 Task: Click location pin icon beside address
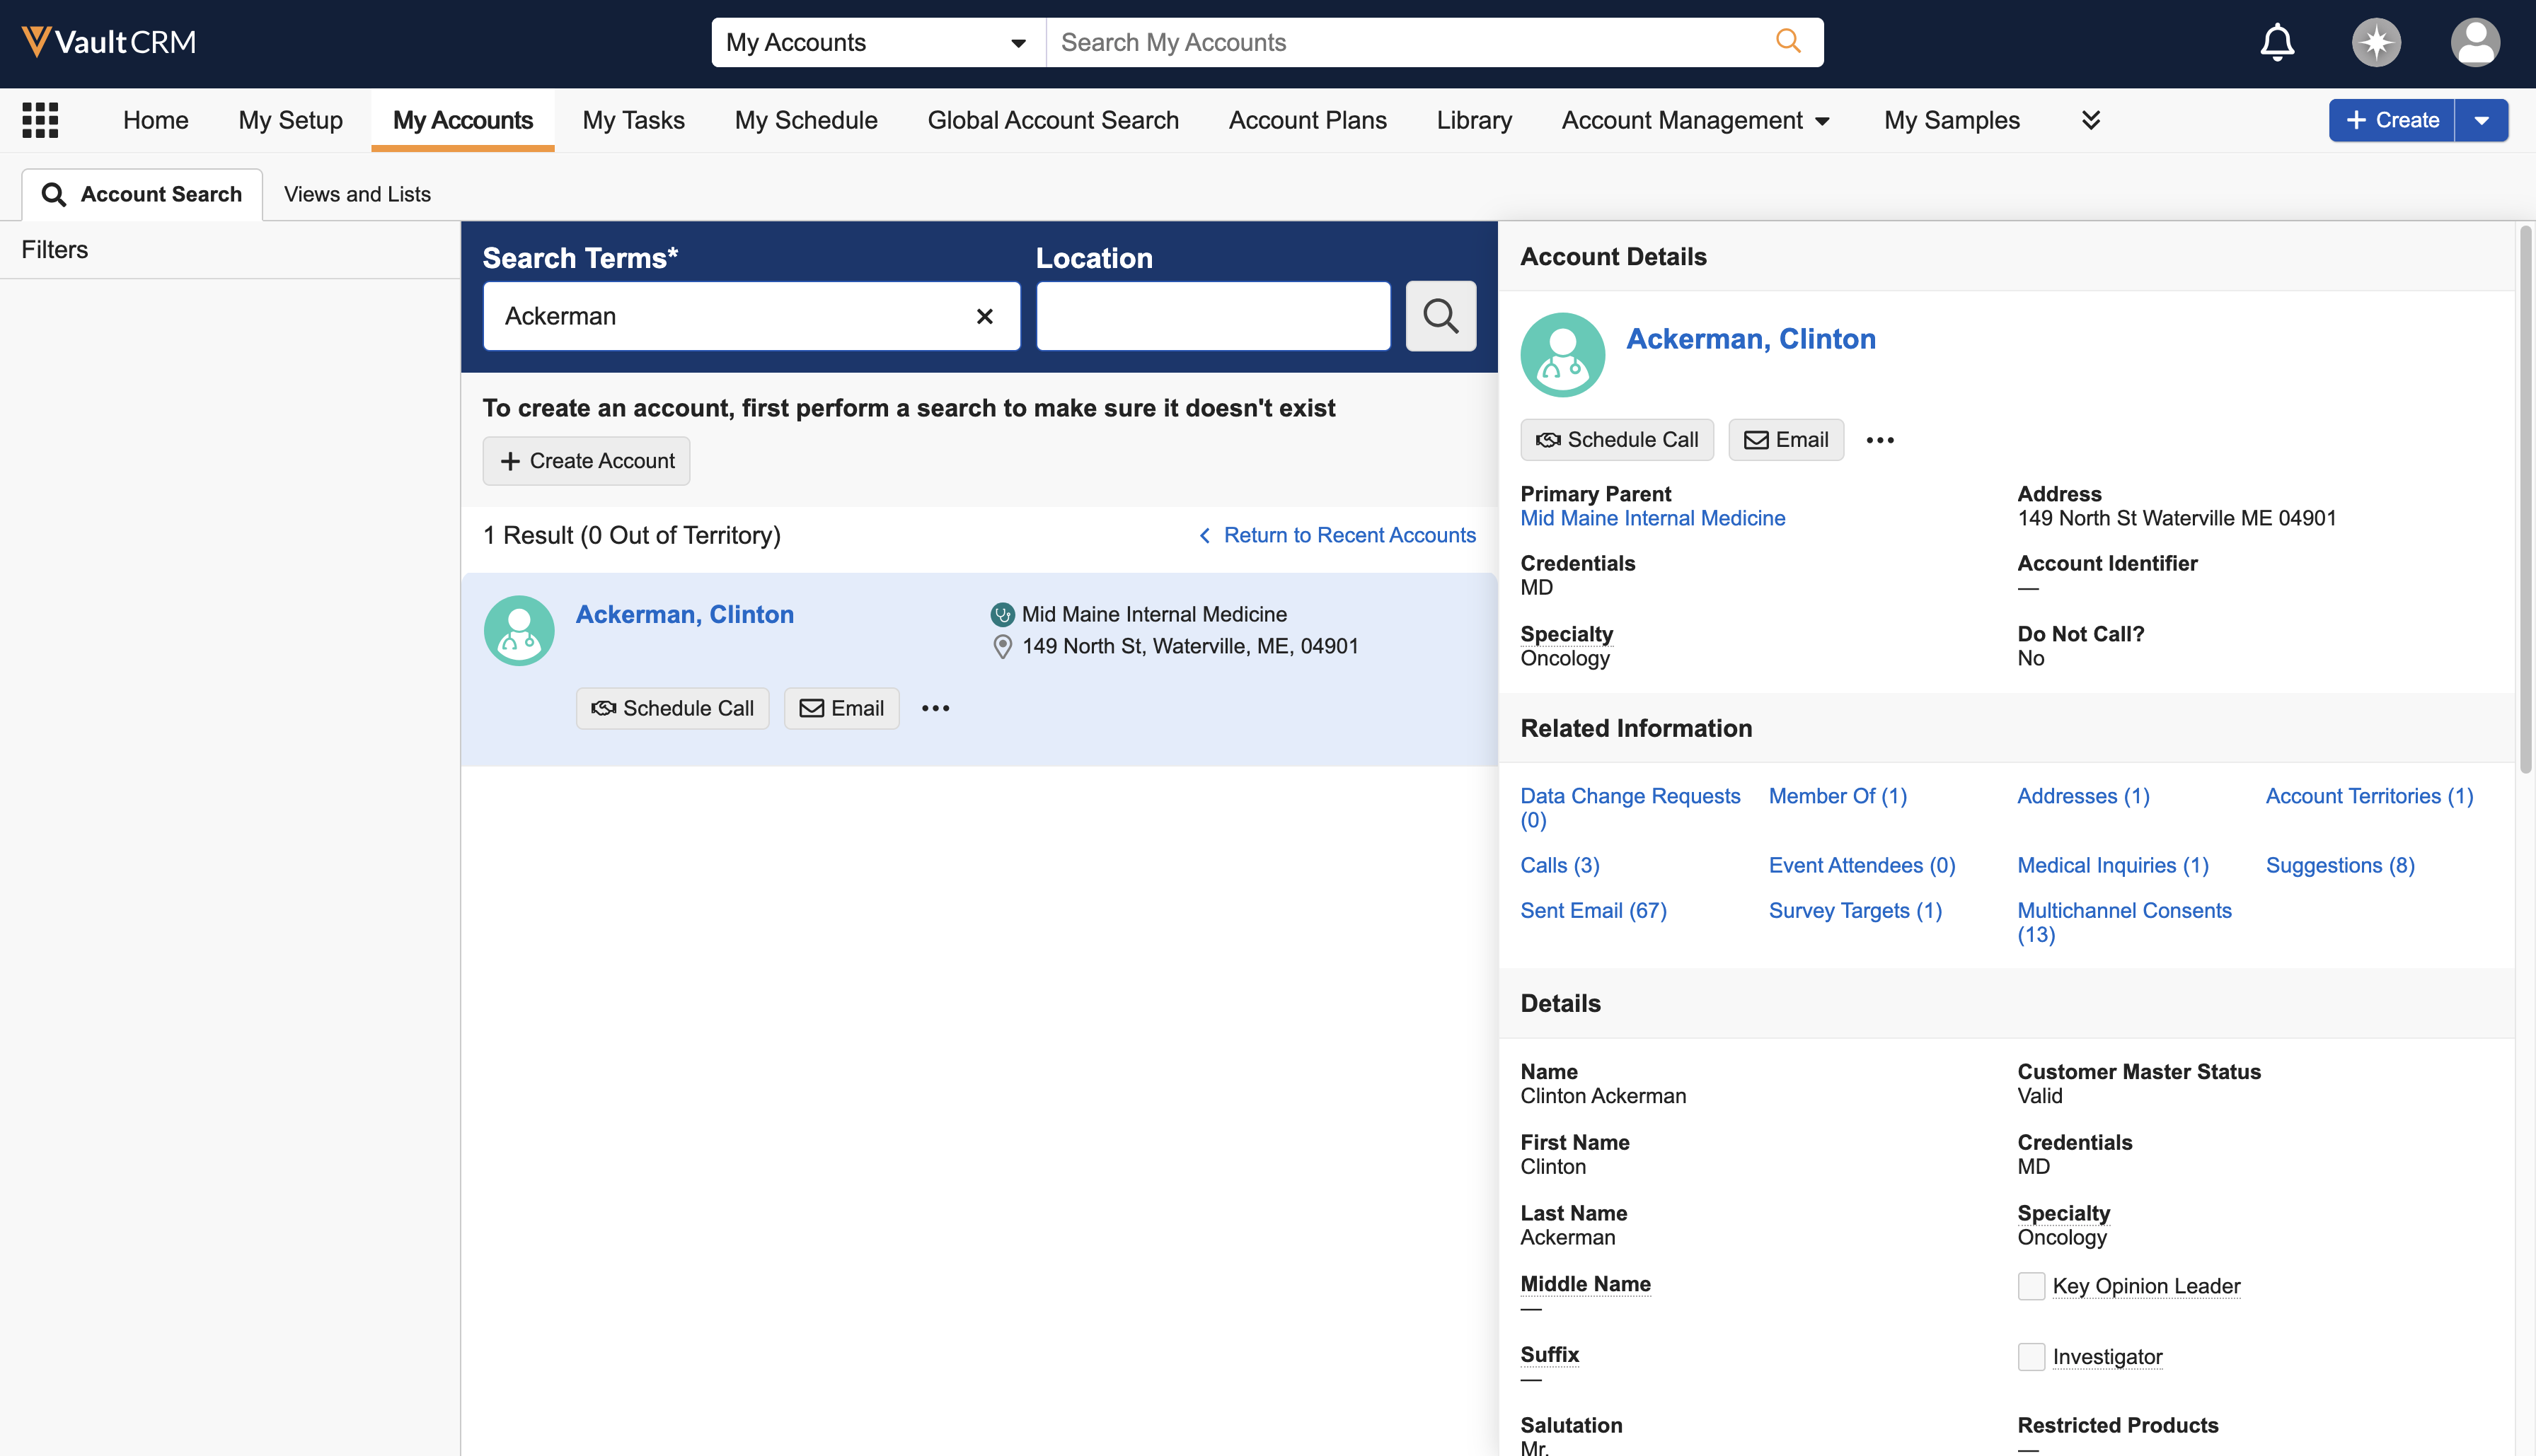point(1003,647)
